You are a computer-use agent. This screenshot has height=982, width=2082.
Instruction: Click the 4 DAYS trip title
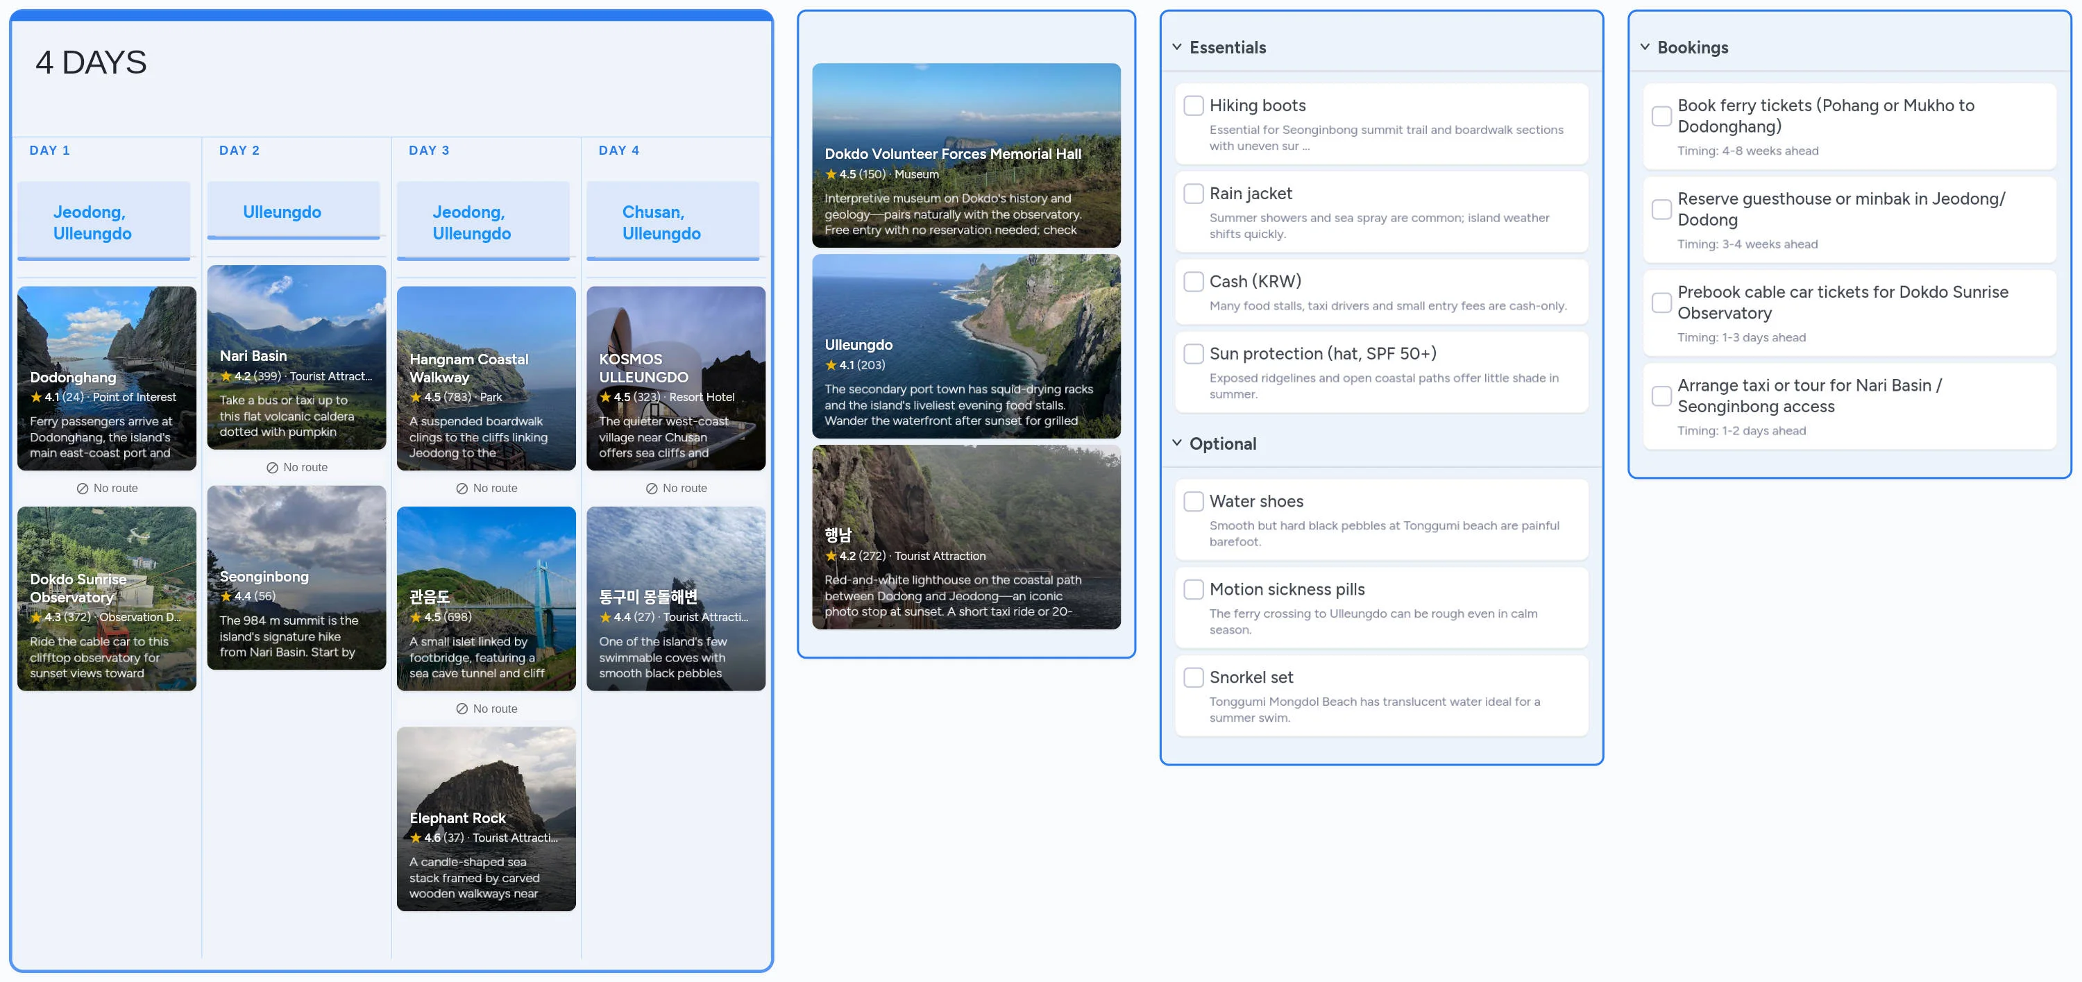(92, 63)
